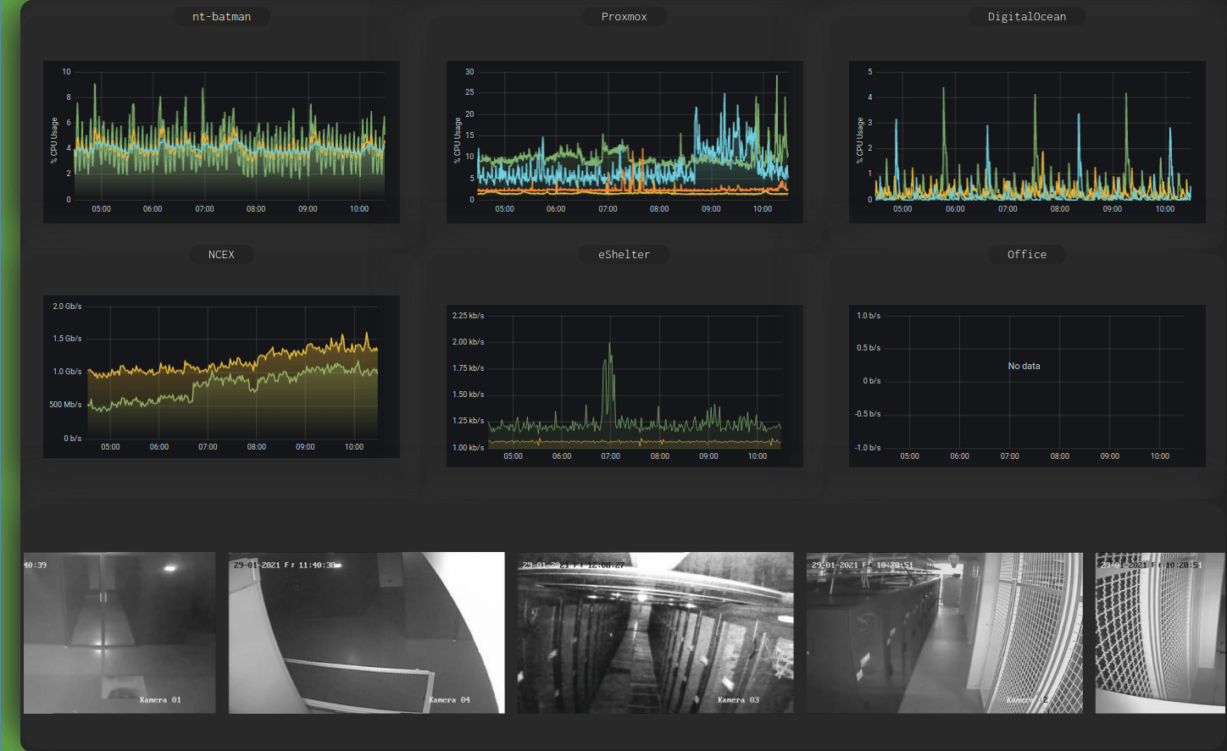Open the Office panel title menu
This screenshot has width=1227, height=751.
[x=1026, y=254]
